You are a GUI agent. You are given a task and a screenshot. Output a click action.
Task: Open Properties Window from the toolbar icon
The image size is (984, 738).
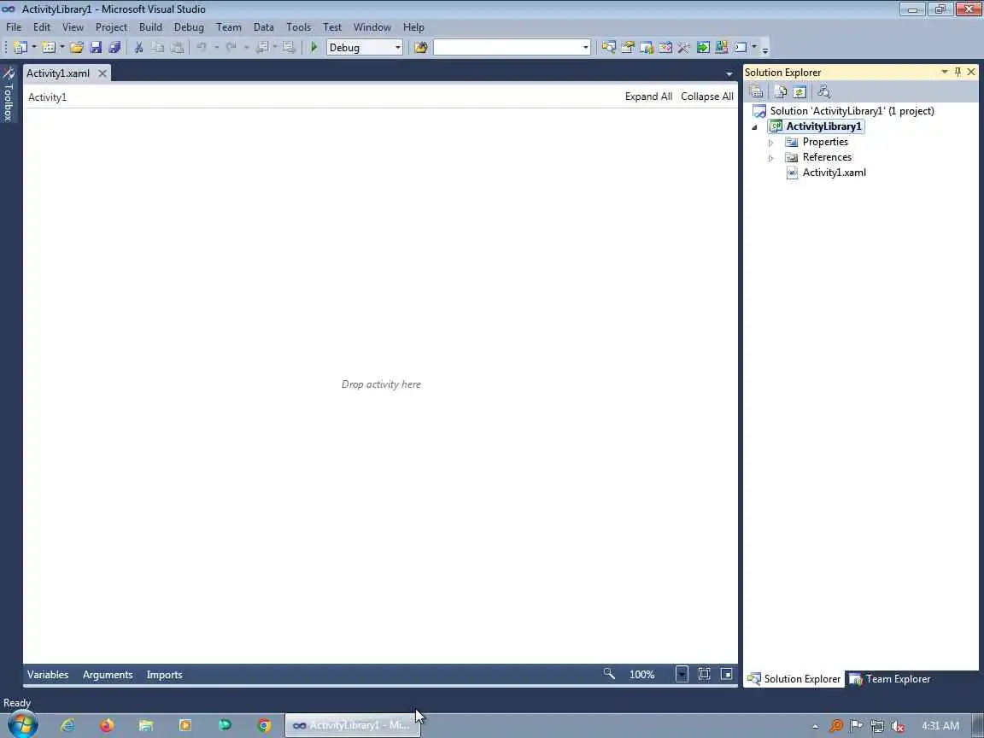[627, 47]
